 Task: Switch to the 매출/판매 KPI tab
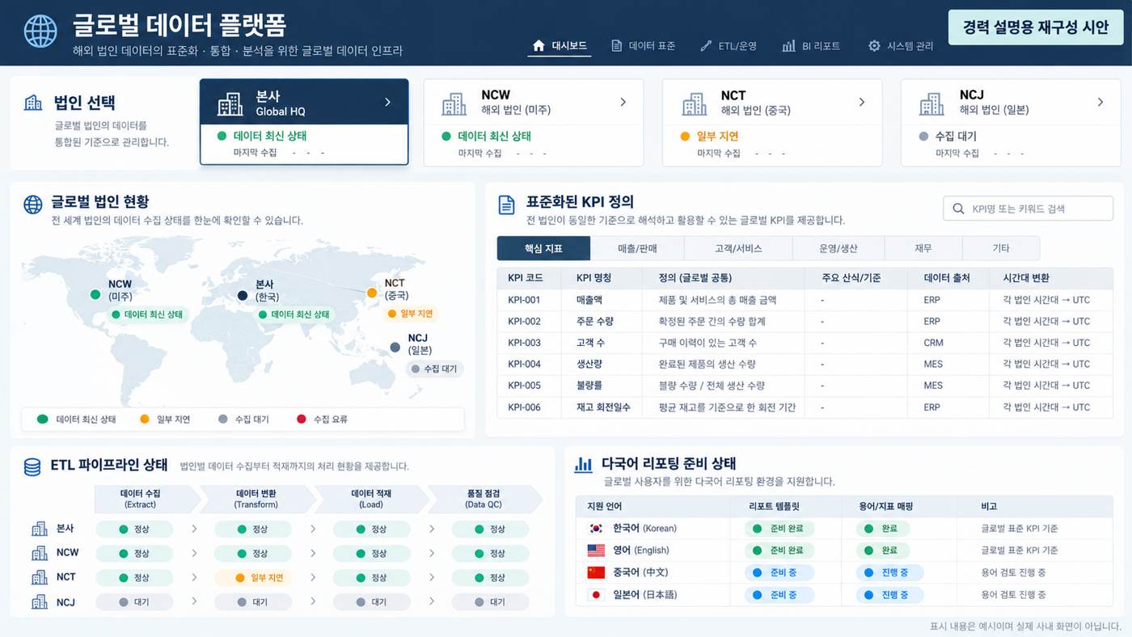[x=638, y=248]
